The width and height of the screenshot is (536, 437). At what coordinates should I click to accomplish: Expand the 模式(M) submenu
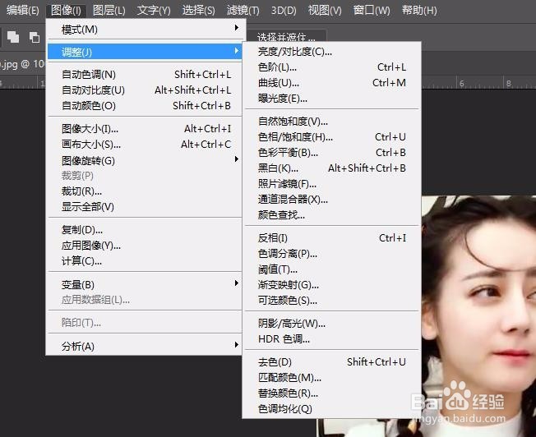(x=144, y=30)
